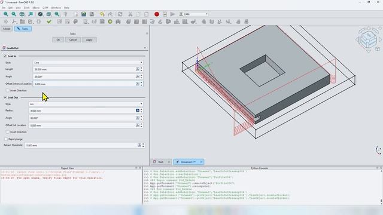Open the Lead Out Style dropdown
The image size is (383, 215).
(x=86, y=104)
